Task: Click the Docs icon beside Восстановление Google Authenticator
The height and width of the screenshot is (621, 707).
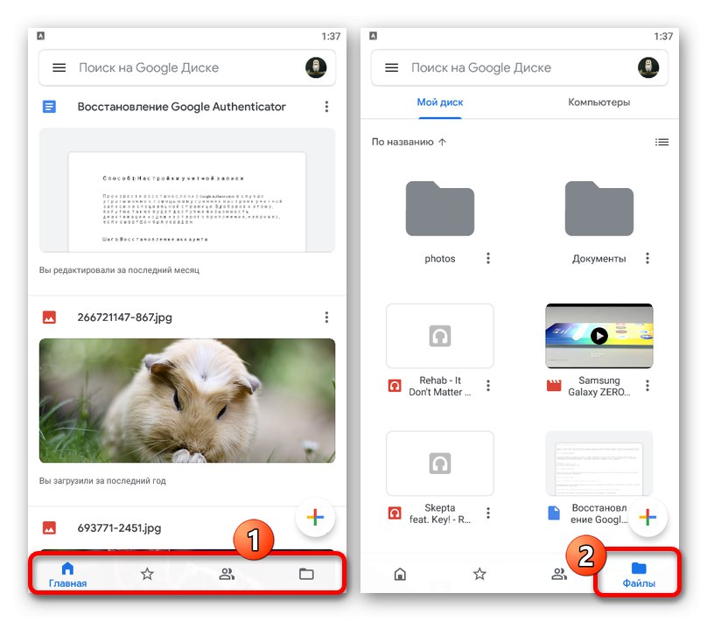Action: (x=49, y=107)
